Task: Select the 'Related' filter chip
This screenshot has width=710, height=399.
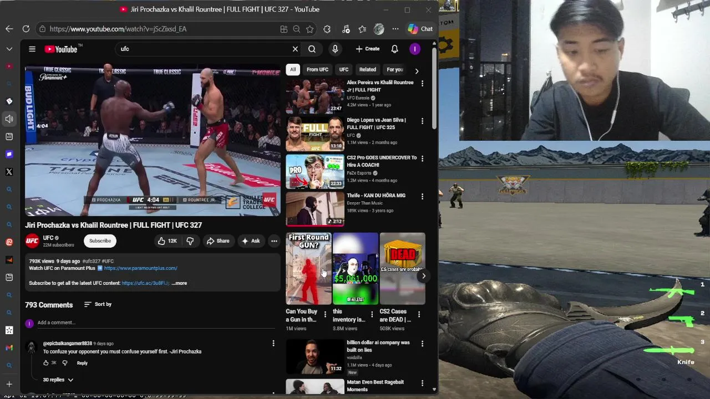Action: [367, 70]
